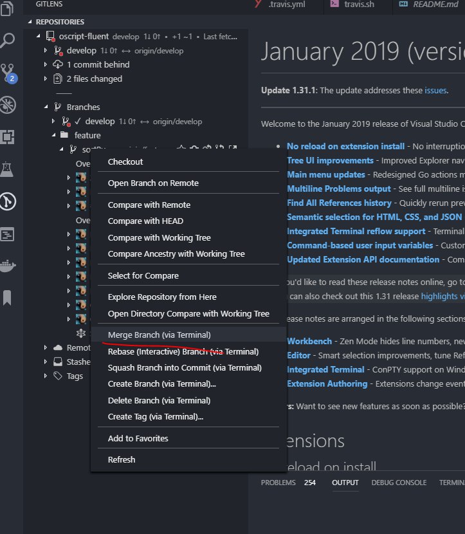
Task: Open Source Control view with badge 2
Action: pyautogui.click(x=9, y=73)
